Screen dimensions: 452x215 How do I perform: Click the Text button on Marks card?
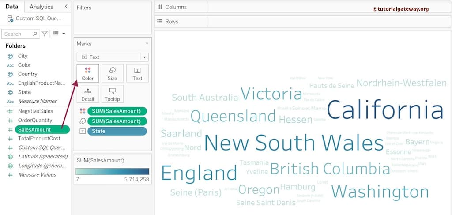138,73
